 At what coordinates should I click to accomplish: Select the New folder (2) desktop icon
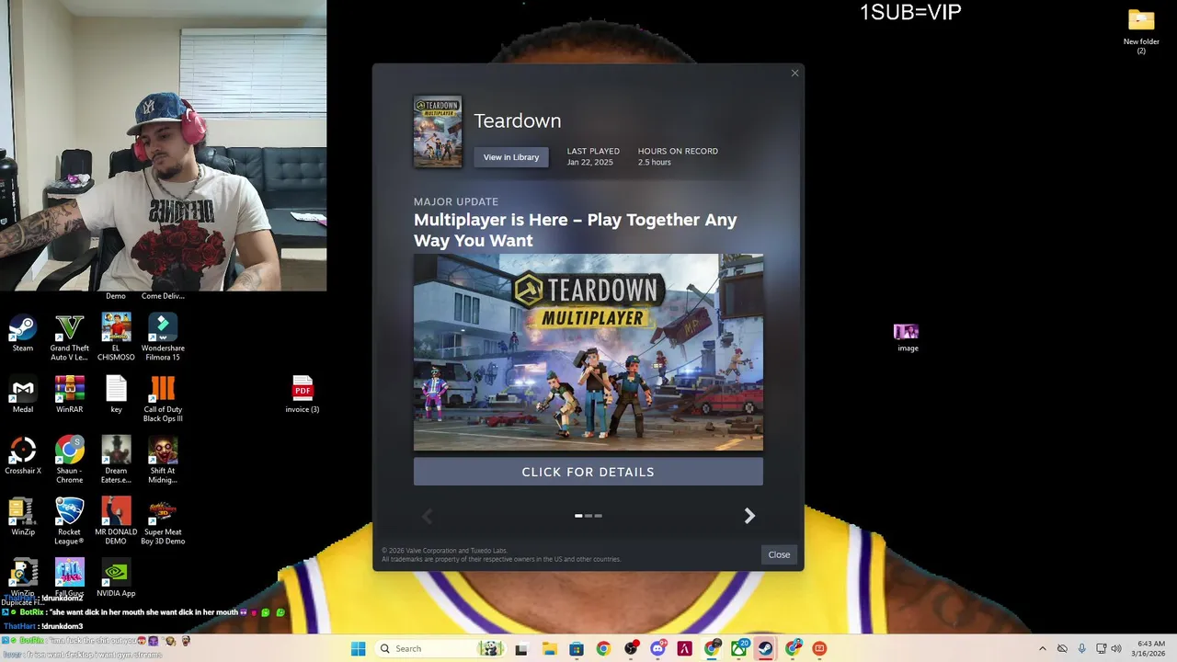[1141, 31]
